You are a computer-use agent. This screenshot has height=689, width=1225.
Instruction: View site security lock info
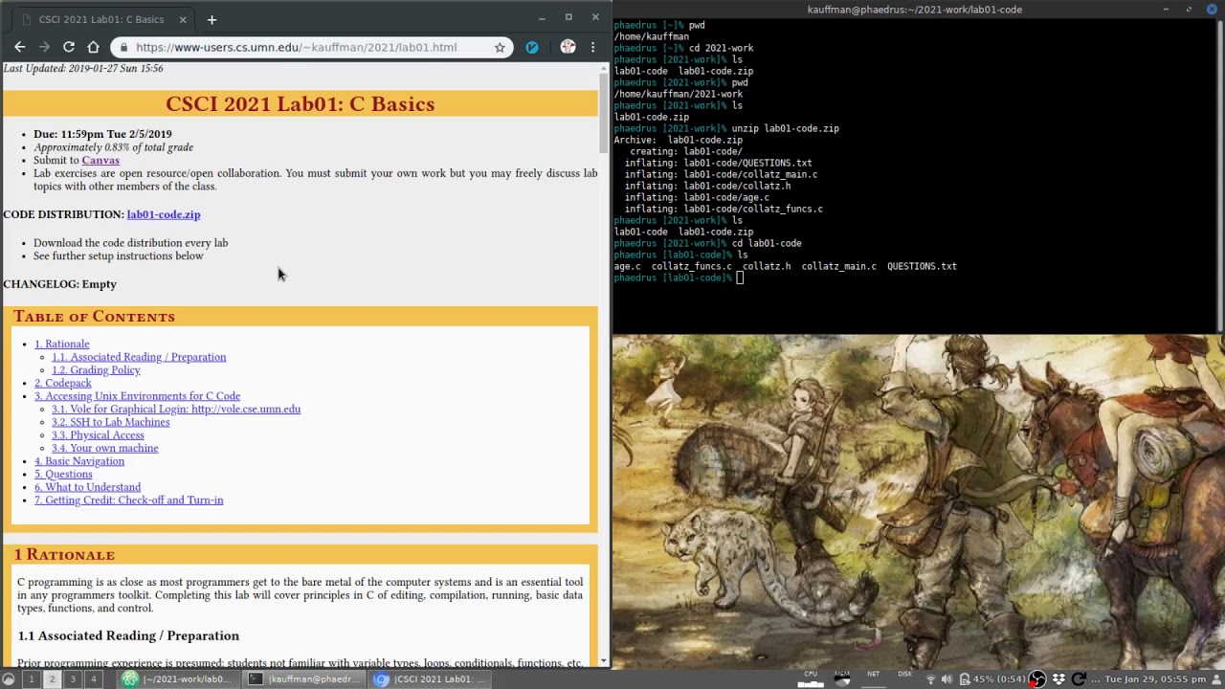pyautogui.click(x=123, y=47)
